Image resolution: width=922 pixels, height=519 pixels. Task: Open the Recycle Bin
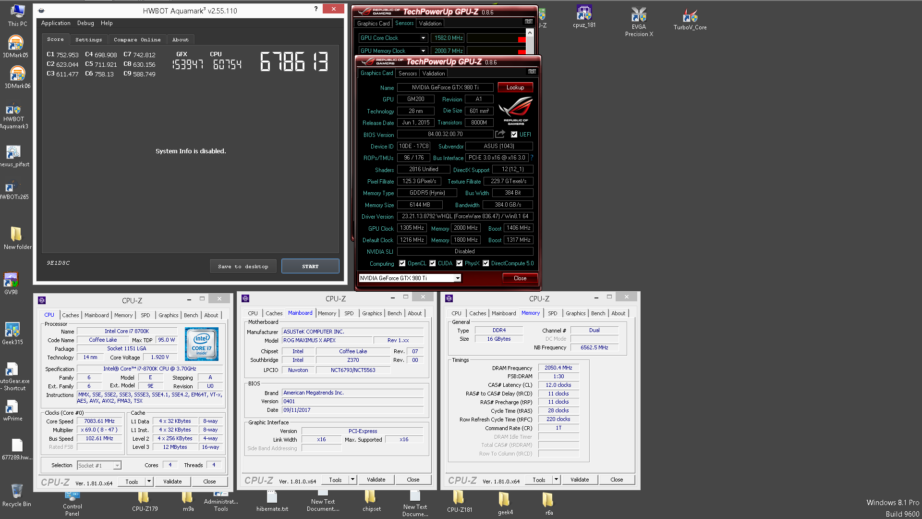(17, 495)
